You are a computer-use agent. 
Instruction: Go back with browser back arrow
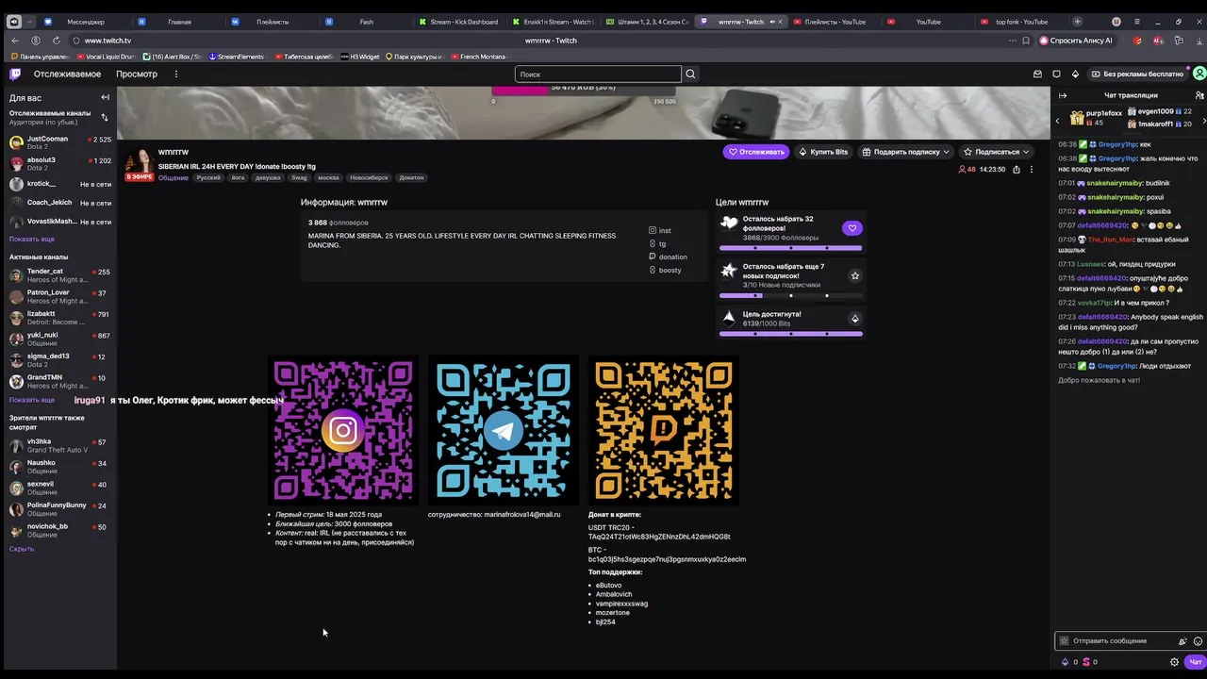[14, 41]
